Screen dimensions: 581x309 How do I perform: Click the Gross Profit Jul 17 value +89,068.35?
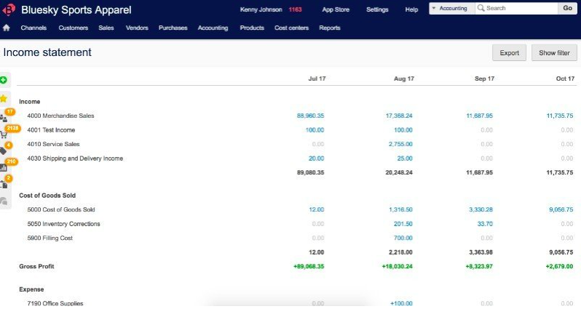pyautogui.click(x=309, y=266)
